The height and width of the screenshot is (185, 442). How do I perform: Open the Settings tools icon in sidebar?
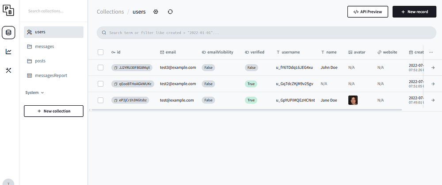8,70
